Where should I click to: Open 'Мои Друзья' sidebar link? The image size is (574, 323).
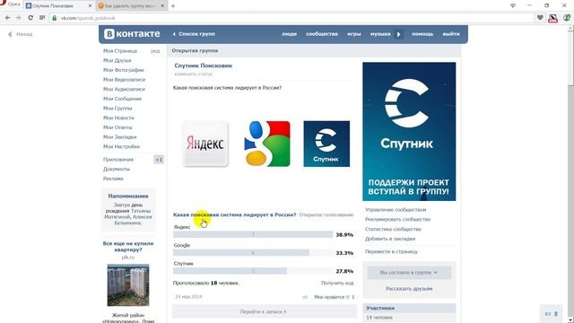click(117, 60)
